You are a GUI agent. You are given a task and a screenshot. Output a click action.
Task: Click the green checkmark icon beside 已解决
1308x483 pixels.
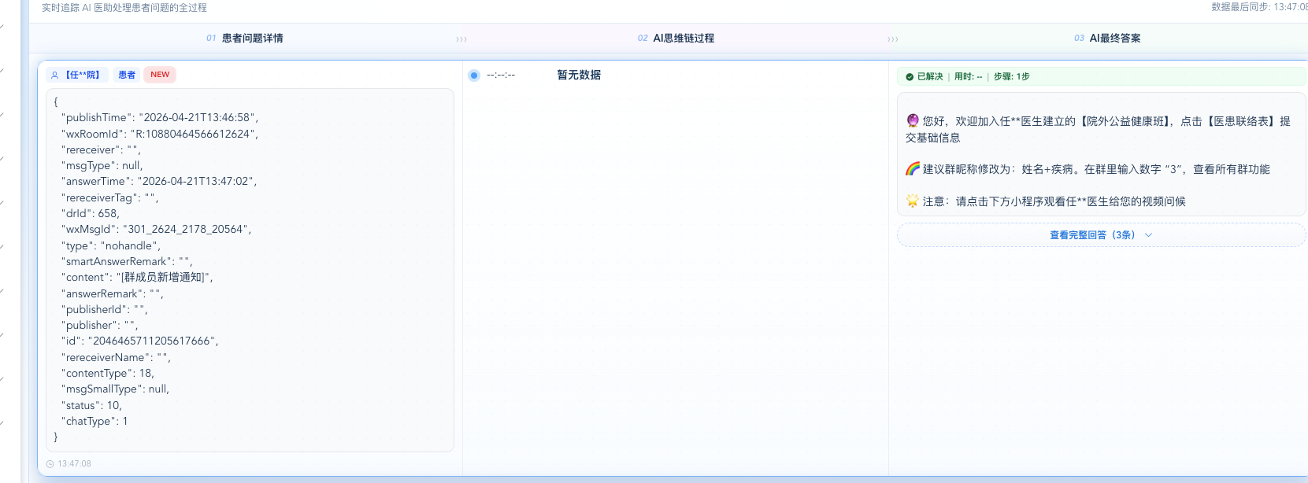[x=910, y=77]
